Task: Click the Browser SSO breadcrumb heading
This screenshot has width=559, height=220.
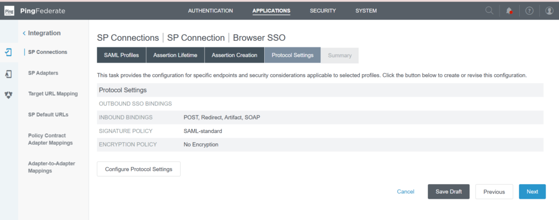Action: (x=259, y=38)
